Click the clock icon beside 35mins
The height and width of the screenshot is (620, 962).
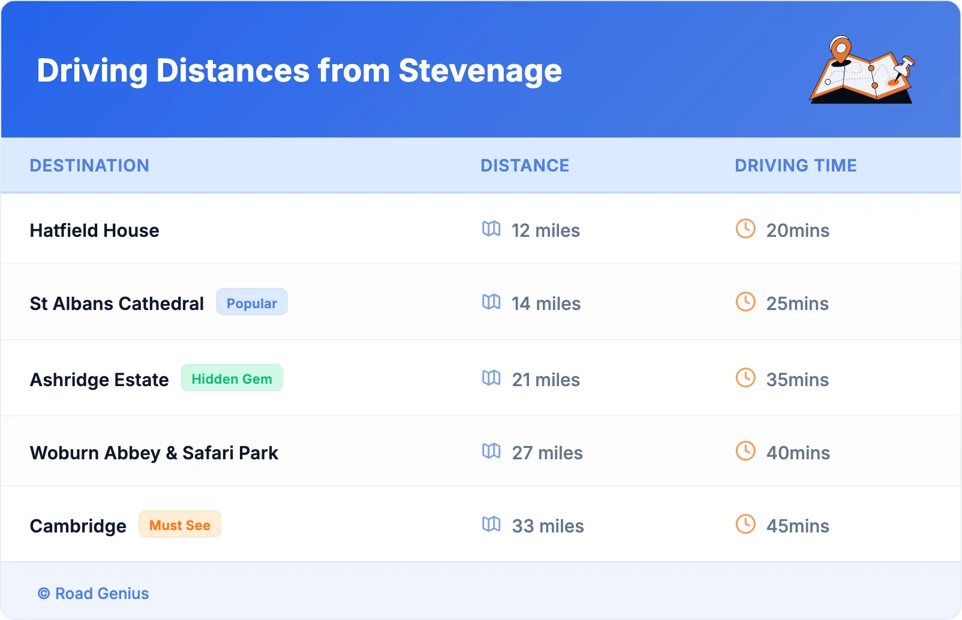coord(745,378)
